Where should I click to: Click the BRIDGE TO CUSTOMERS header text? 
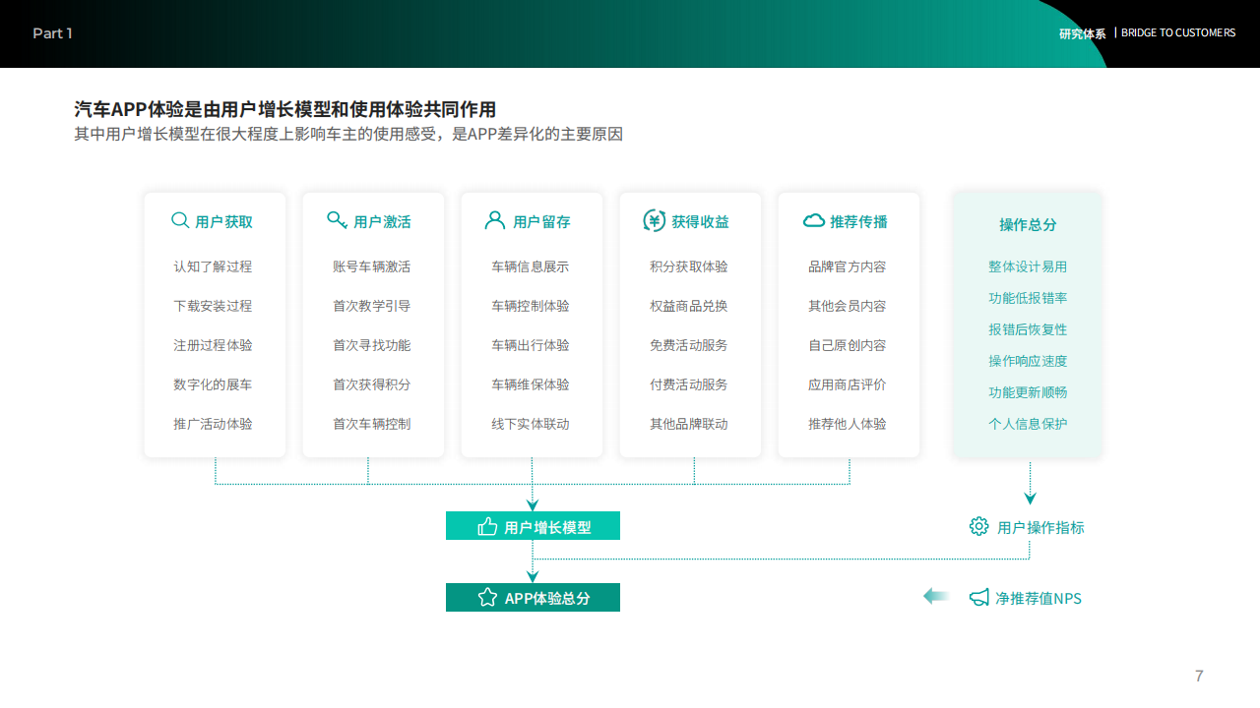click(1178, 32)
